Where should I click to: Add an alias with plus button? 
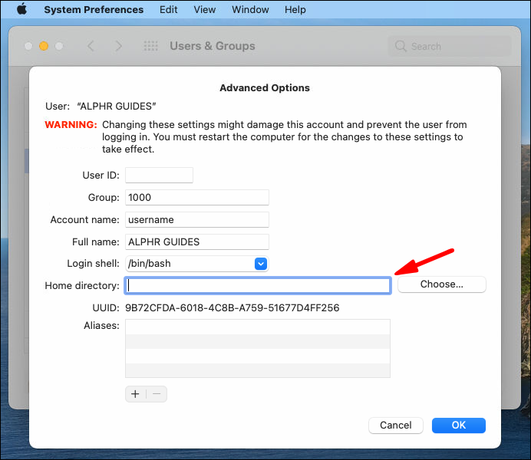136,394
